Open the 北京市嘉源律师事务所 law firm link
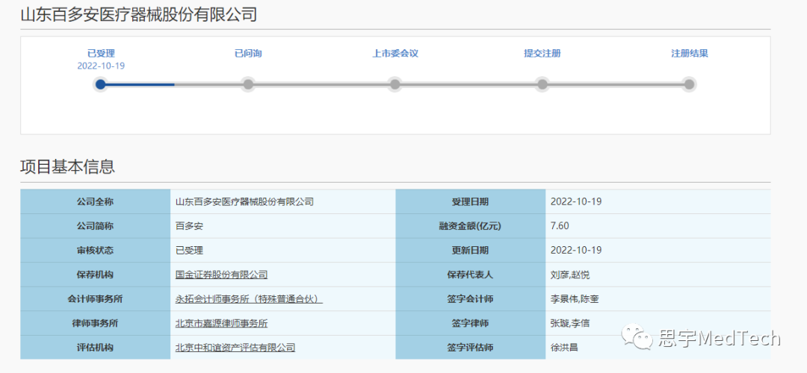The height and width of the screenshot is (373, 807). click(221, 324)
